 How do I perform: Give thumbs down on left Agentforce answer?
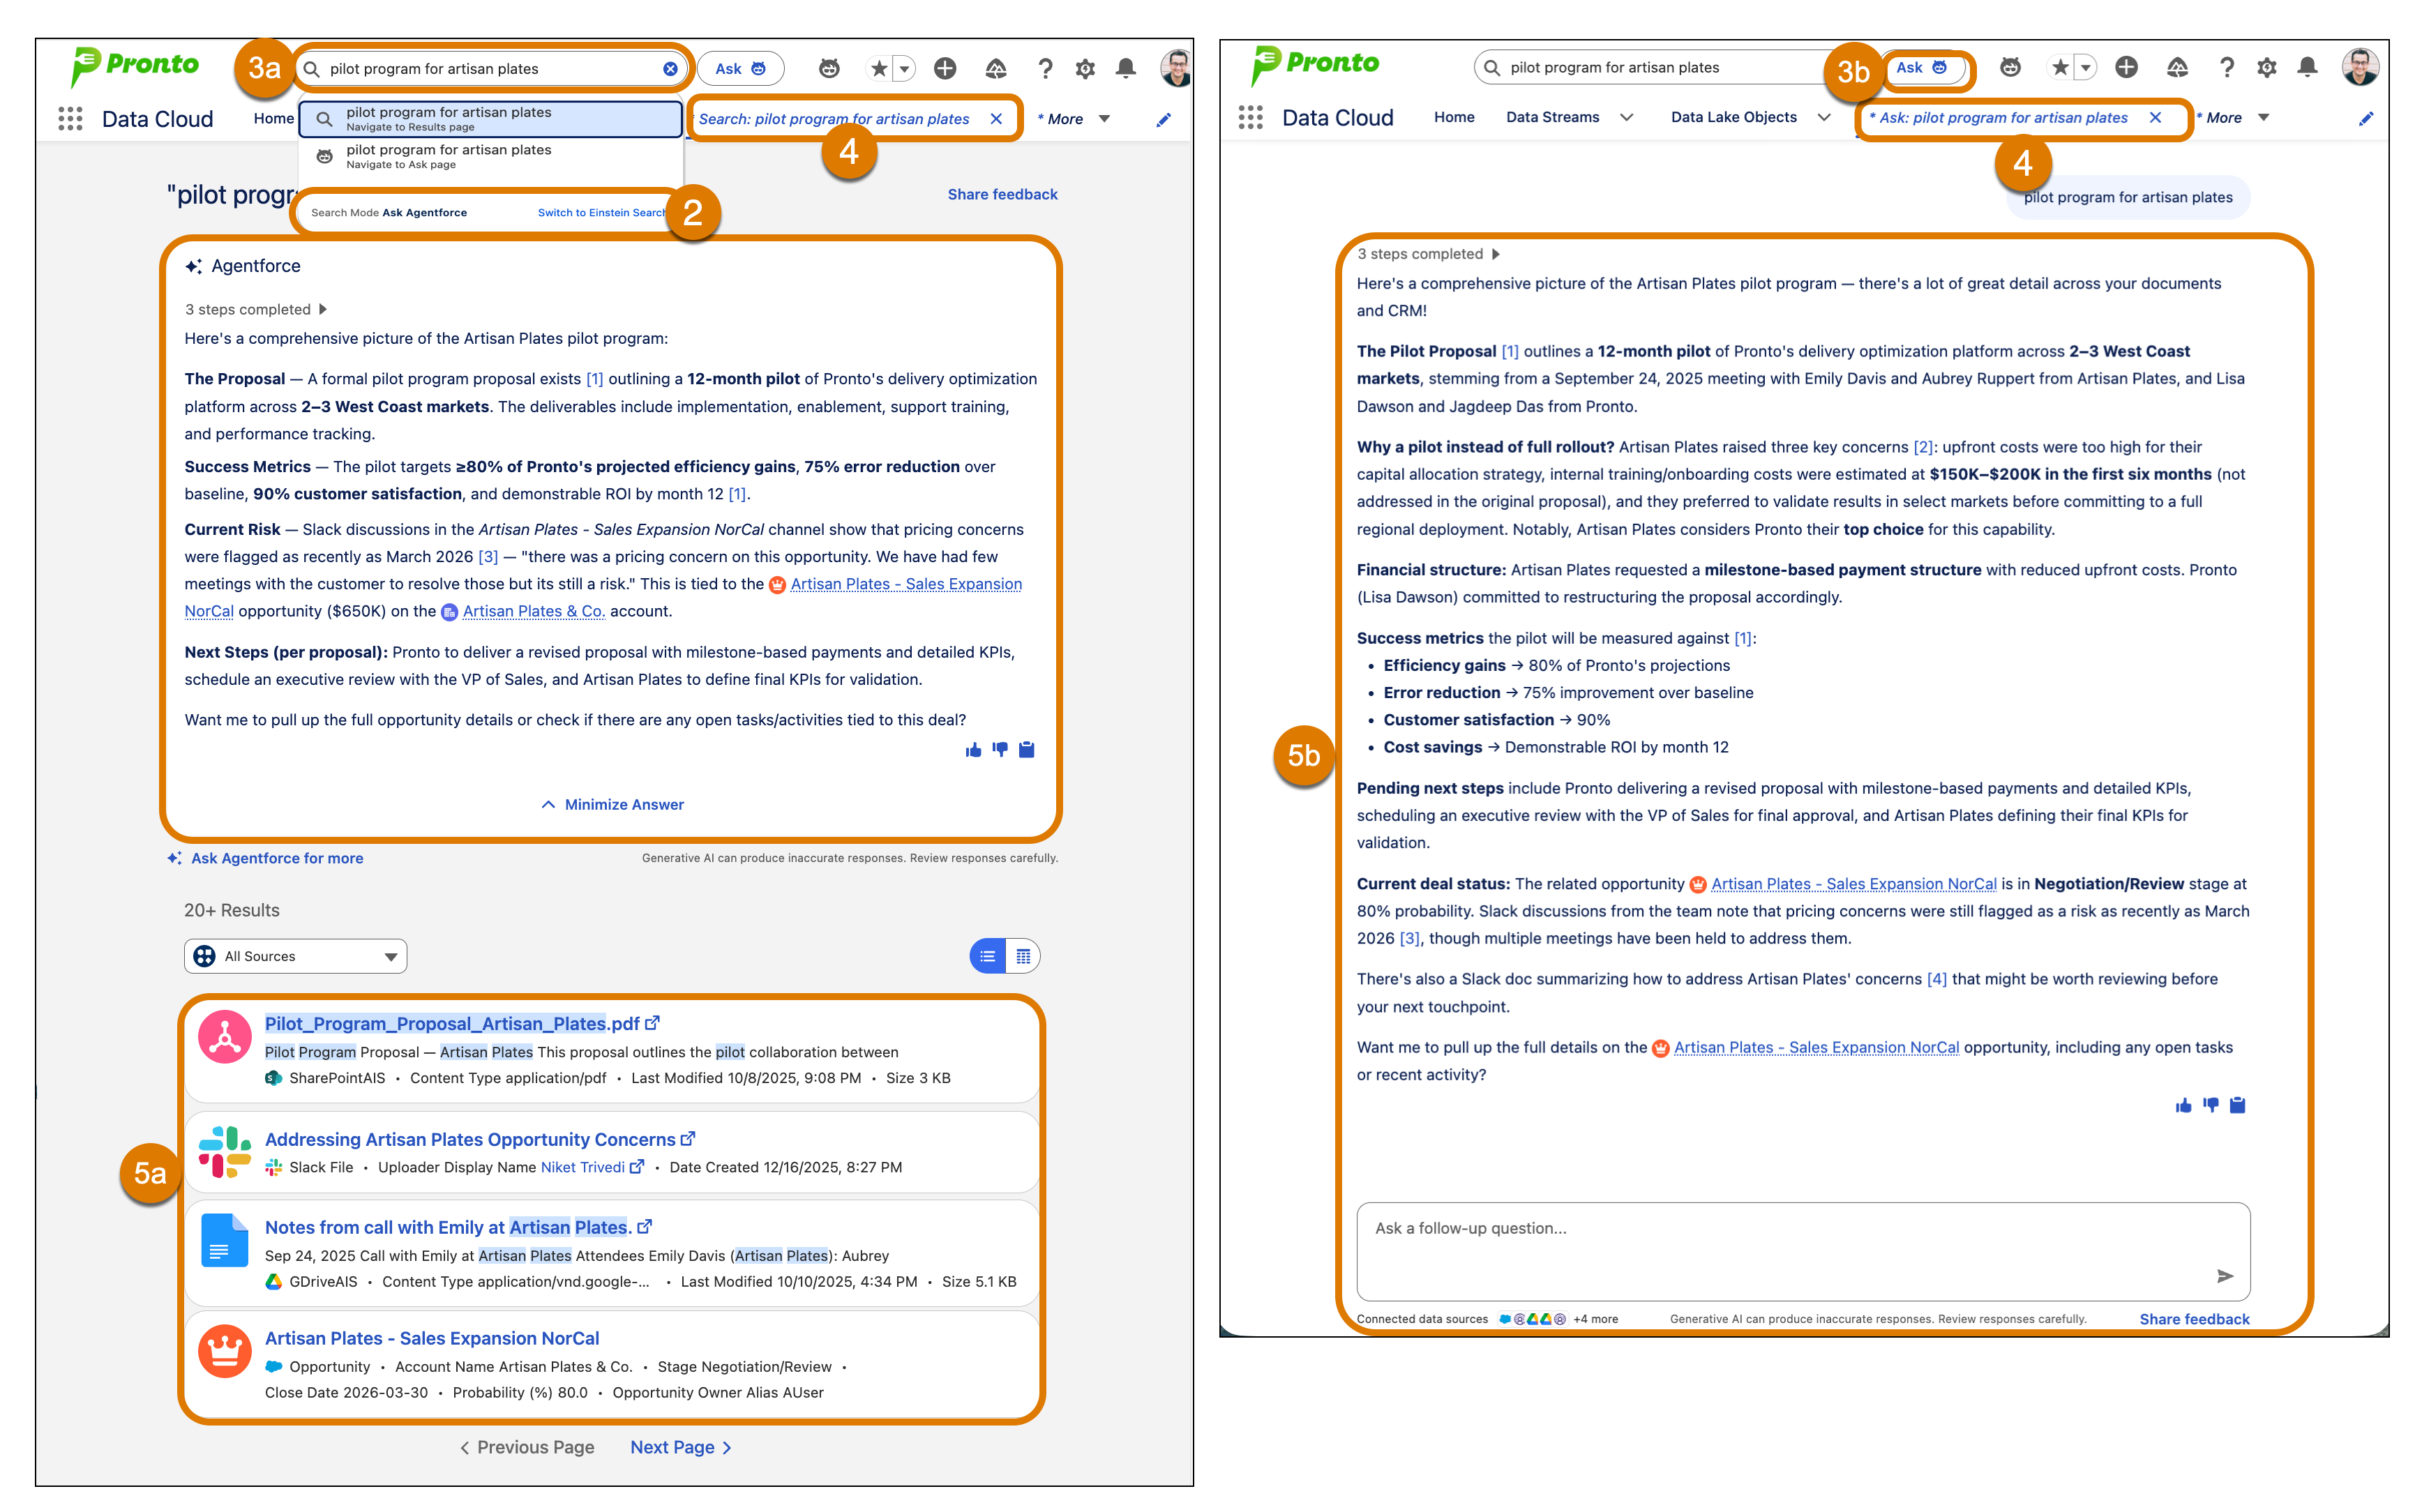click(x=1000, y=750)
